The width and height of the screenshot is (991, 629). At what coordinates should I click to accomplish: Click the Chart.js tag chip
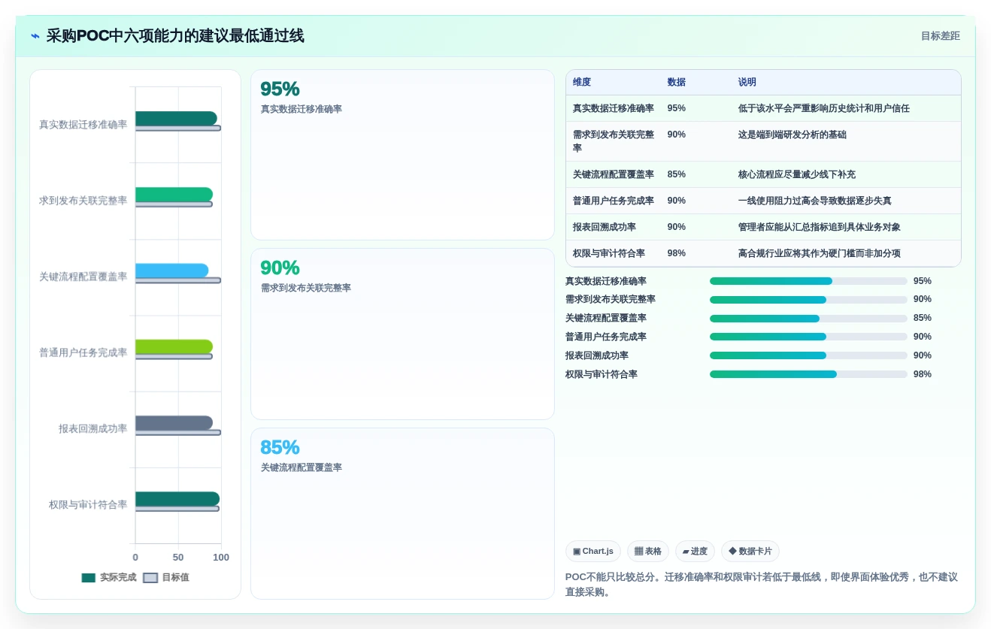pos(593,551)
